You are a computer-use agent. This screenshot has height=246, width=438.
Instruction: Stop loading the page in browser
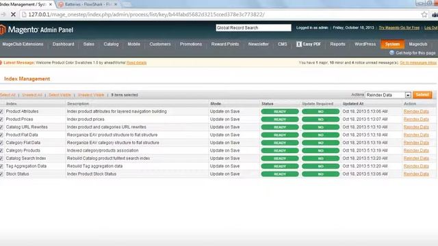[13, 14]
